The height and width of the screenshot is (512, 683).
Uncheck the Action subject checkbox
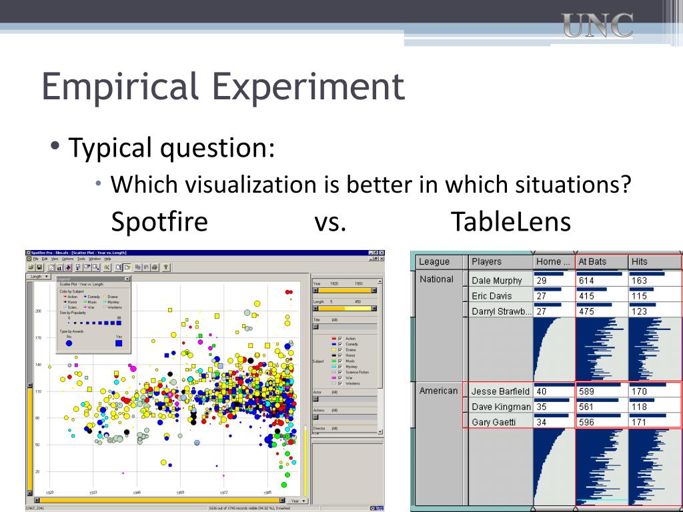(x=340, y=338)
